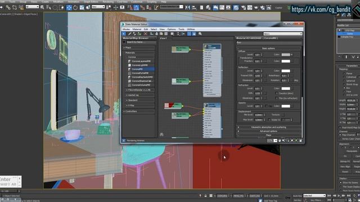Screen dimensions: 360x202
Task: Switch to View1 tab
Action: click(x=163, y=38)
